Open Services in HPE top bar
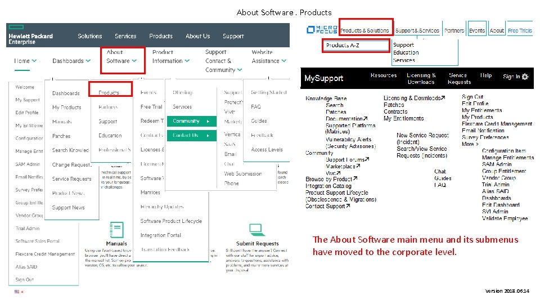Screen dimensions: 540x304 [x=125, y=36]
